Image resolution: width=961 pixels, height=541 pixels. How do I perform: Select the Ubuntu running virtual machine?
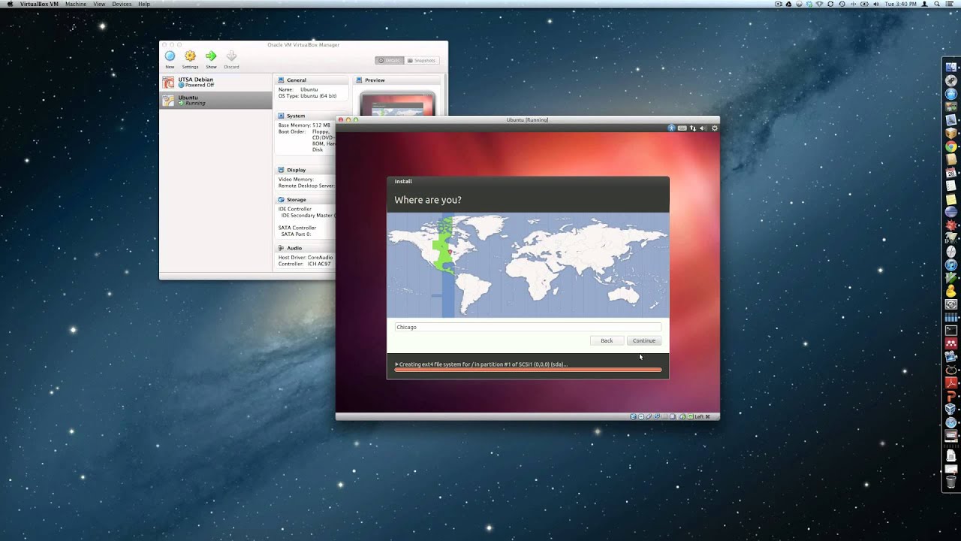215,100
